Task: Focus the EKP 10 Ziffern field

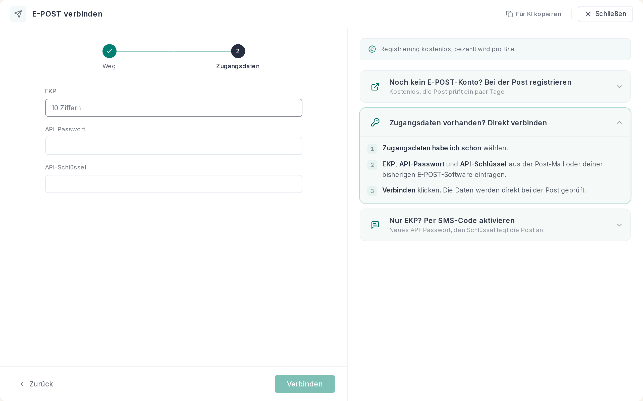Action: [x=174, y=108]
